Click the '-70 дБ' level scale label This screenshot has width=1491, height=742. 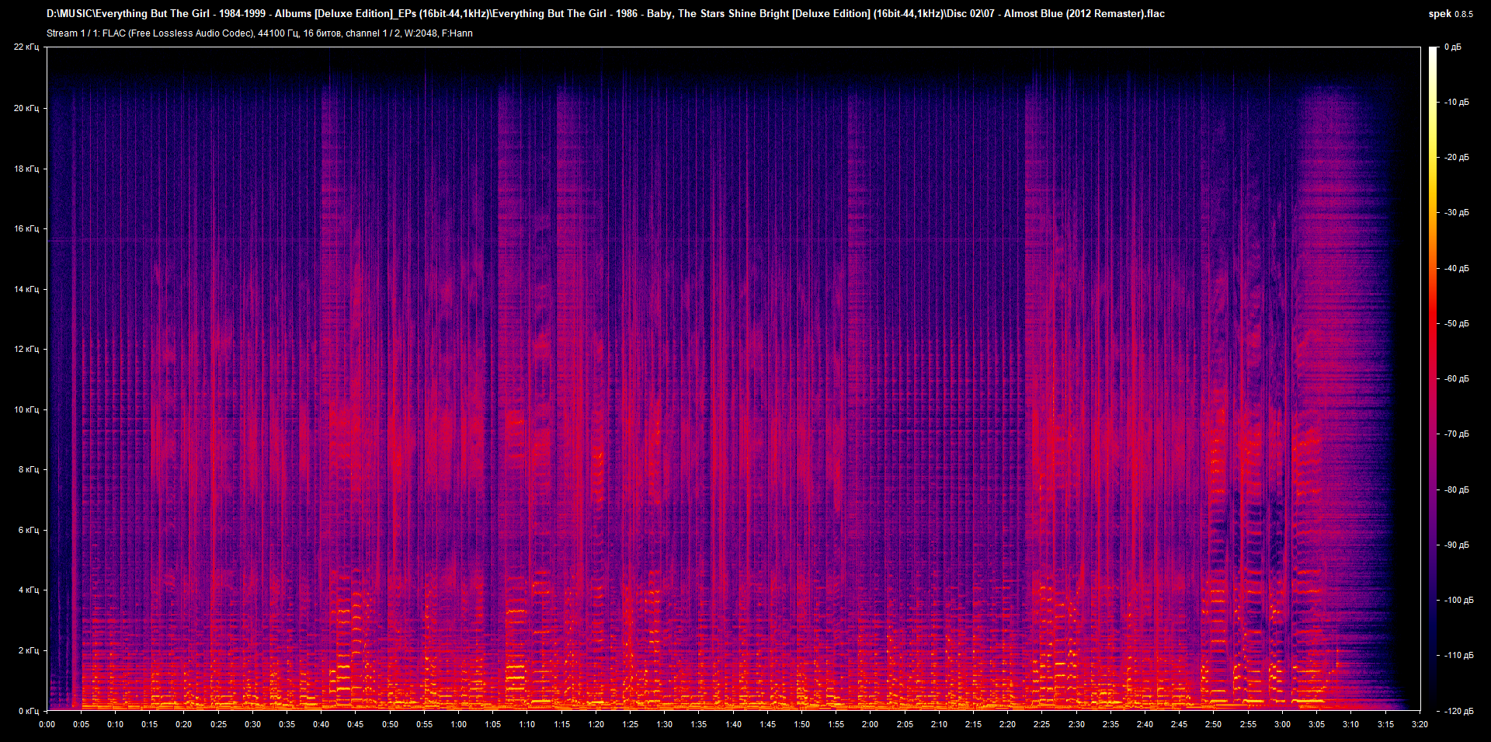1457,434
